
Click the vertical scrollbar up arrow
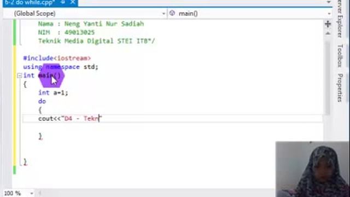[x=328, y=33]
